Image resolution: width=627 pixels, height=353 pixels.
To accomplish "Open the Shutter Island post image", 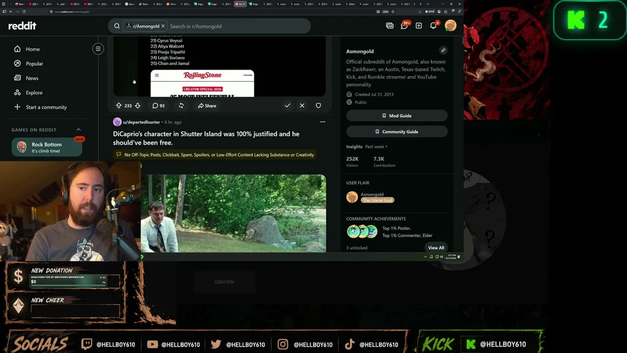I will point(234,213).
